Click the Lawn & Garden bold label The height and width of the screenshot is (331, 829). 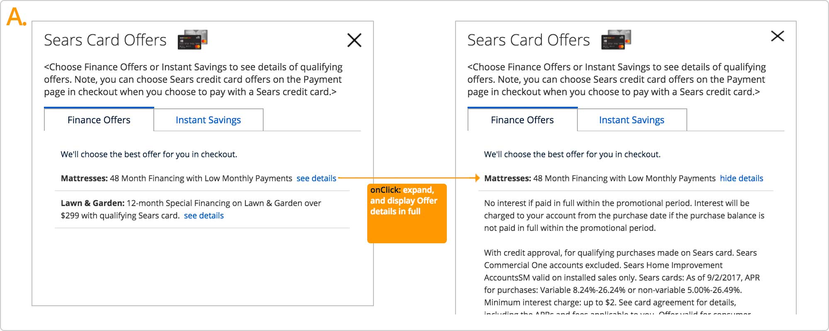(x=92, y=203)
